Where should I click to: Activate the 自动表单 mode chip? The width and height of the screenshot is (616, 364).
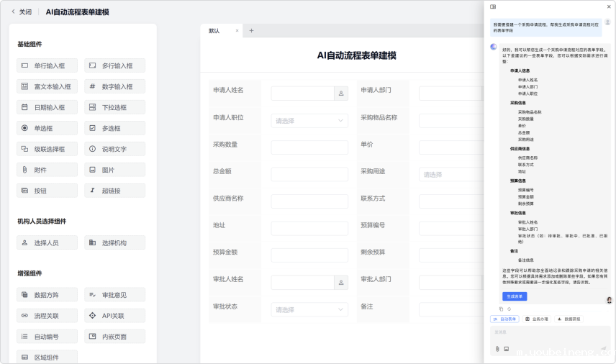(x=504, y=319)
